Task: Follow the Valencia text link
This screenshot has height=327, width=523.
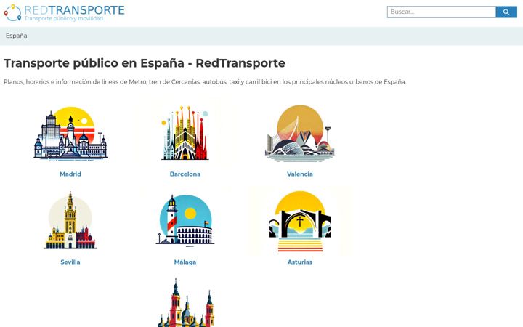Action: pyautogui.click(x=300, y=174)
